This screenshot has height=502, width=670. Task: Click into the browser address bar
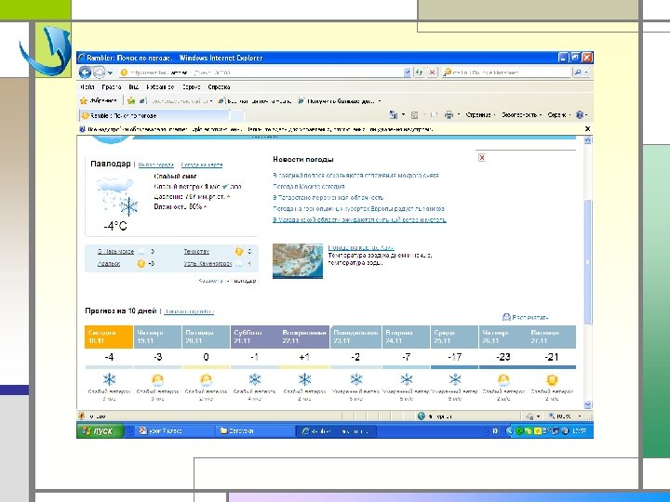[261, 73]
